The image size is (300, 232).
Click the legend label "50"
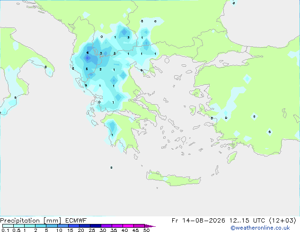tap(146, 230)
